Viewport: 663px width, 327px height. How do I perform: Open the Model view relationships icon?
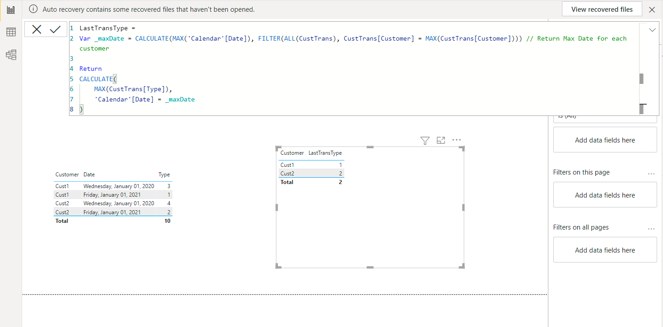pyautogui.click(x=11, y=55)
